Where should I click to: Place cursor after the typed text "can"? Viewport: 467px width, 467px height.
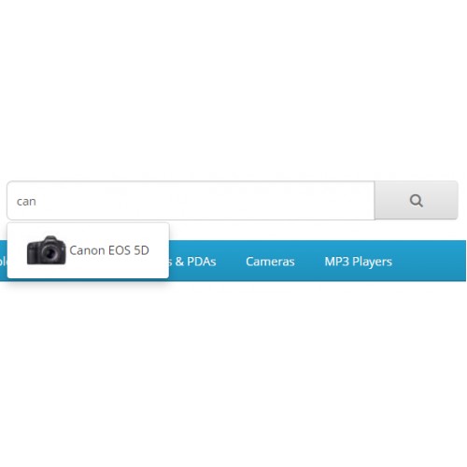[x=36, y=202]
